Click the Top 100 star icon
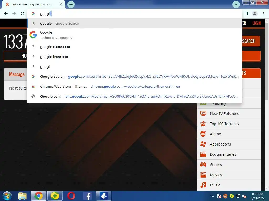This screenshot has width=269, height=201. [x=203, y=124]
